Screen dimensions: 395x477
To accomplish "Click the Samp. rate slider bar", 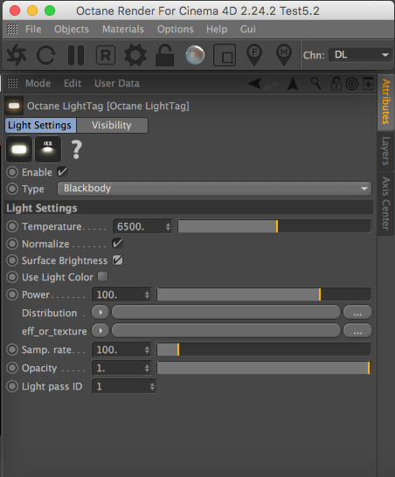I will tap(264, 349).
